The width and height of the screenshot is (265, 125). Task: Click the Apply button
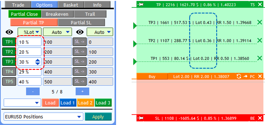[x=98, y=116]
